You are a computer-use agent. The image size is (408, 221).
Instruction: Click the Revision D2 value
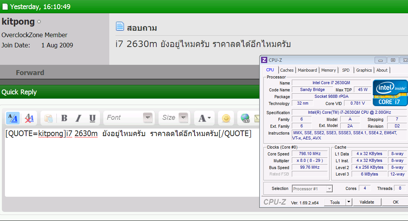[397, 126]
